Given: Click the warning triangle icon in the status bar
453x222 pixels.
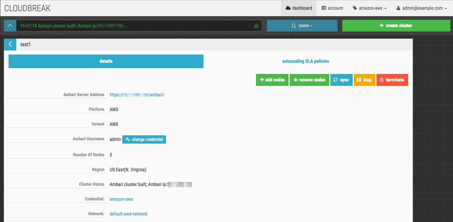Looking at the screenshot, I should [x=256, y=26].
